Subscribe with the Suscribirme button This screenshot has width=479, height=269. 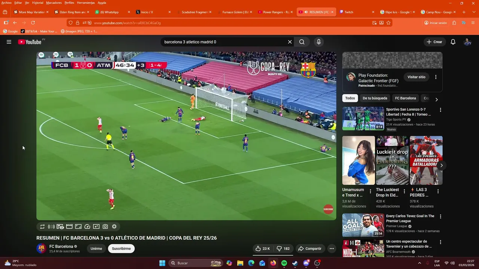pyautogui.click(x=121, y=248)
